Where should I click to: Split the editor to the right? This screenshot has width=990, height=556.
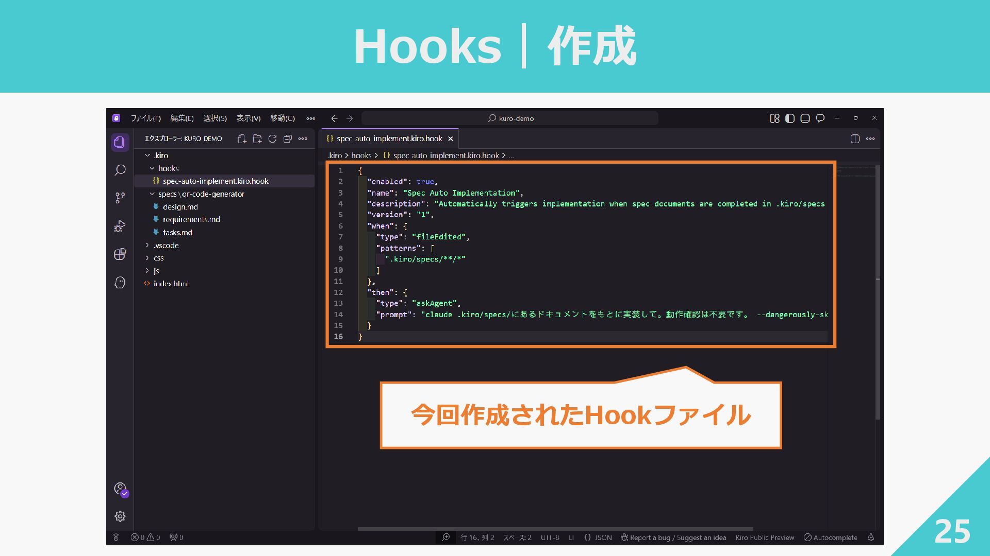coord(855,138)
